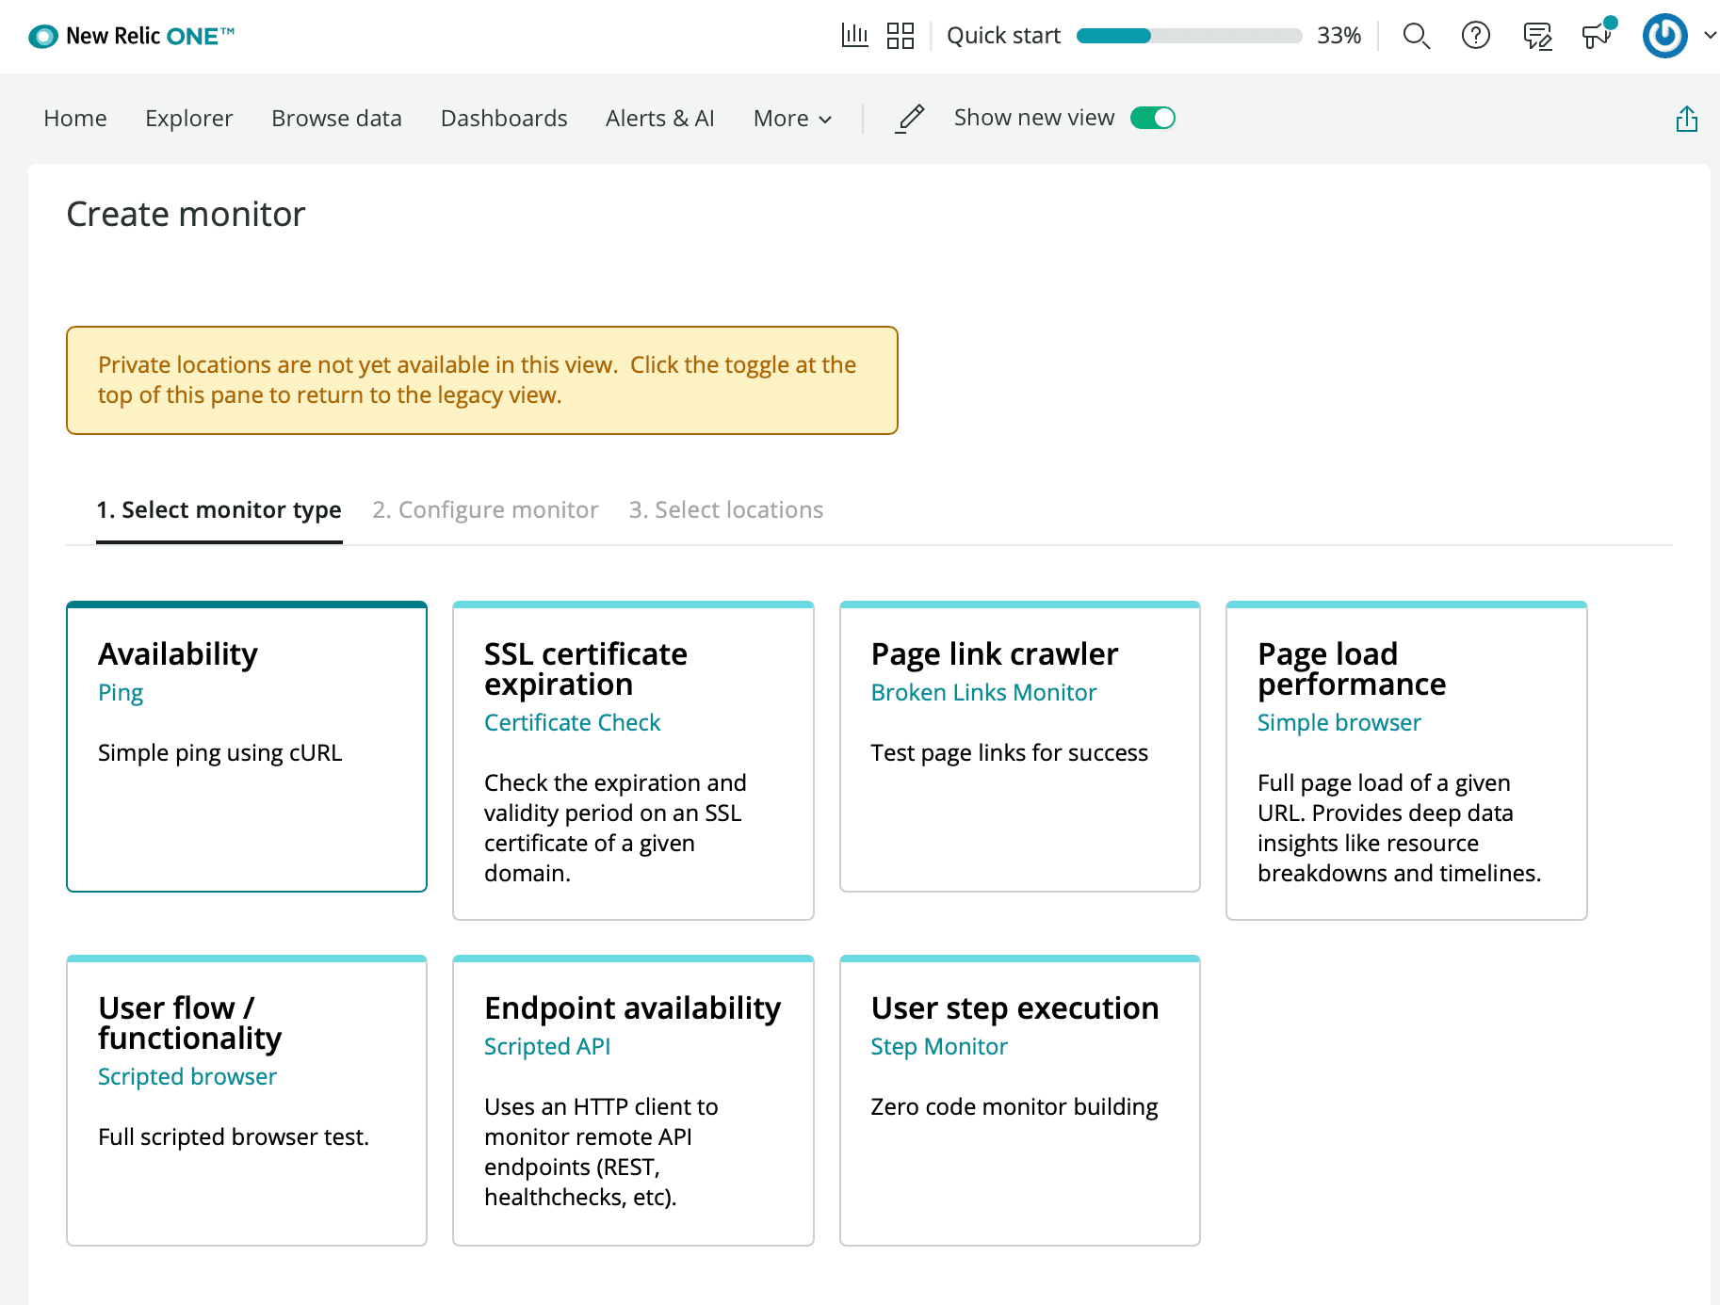Switch to 3. Select locations tab
Viewport: 1720px width, 1305px height.
726,510
